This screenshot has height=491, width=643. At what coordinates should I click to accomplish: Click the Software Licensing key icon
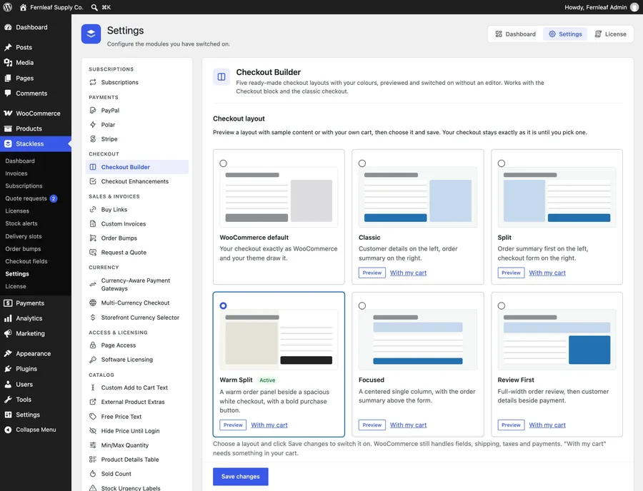(93, 360)
